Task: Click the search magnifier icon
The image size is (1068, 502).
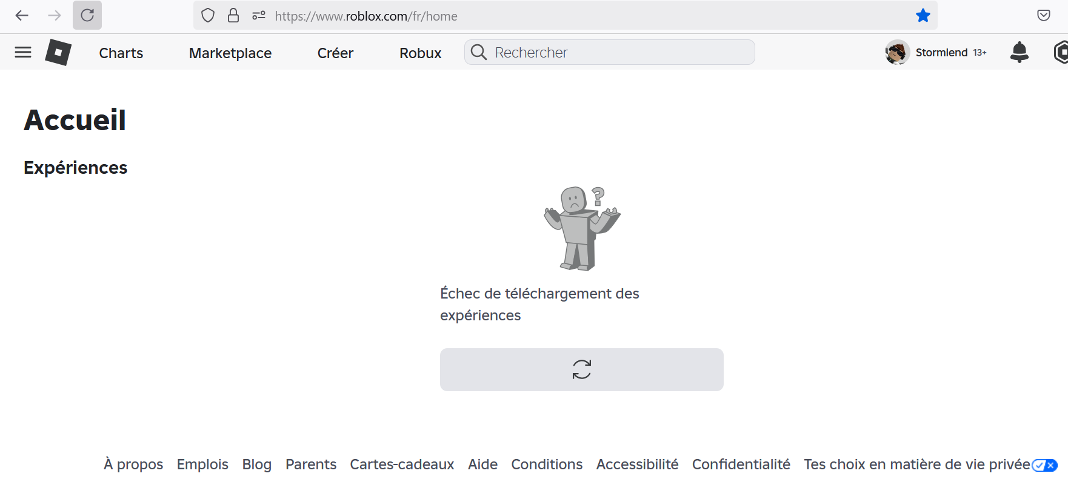Action: pos(479,53)
